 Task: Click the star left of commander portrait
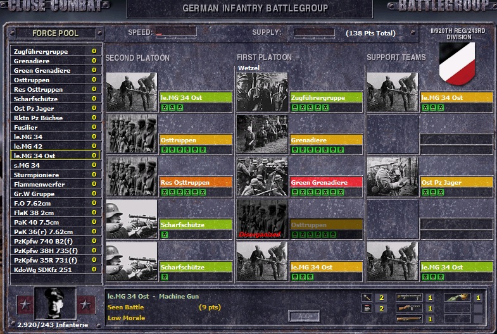(25, 304)
